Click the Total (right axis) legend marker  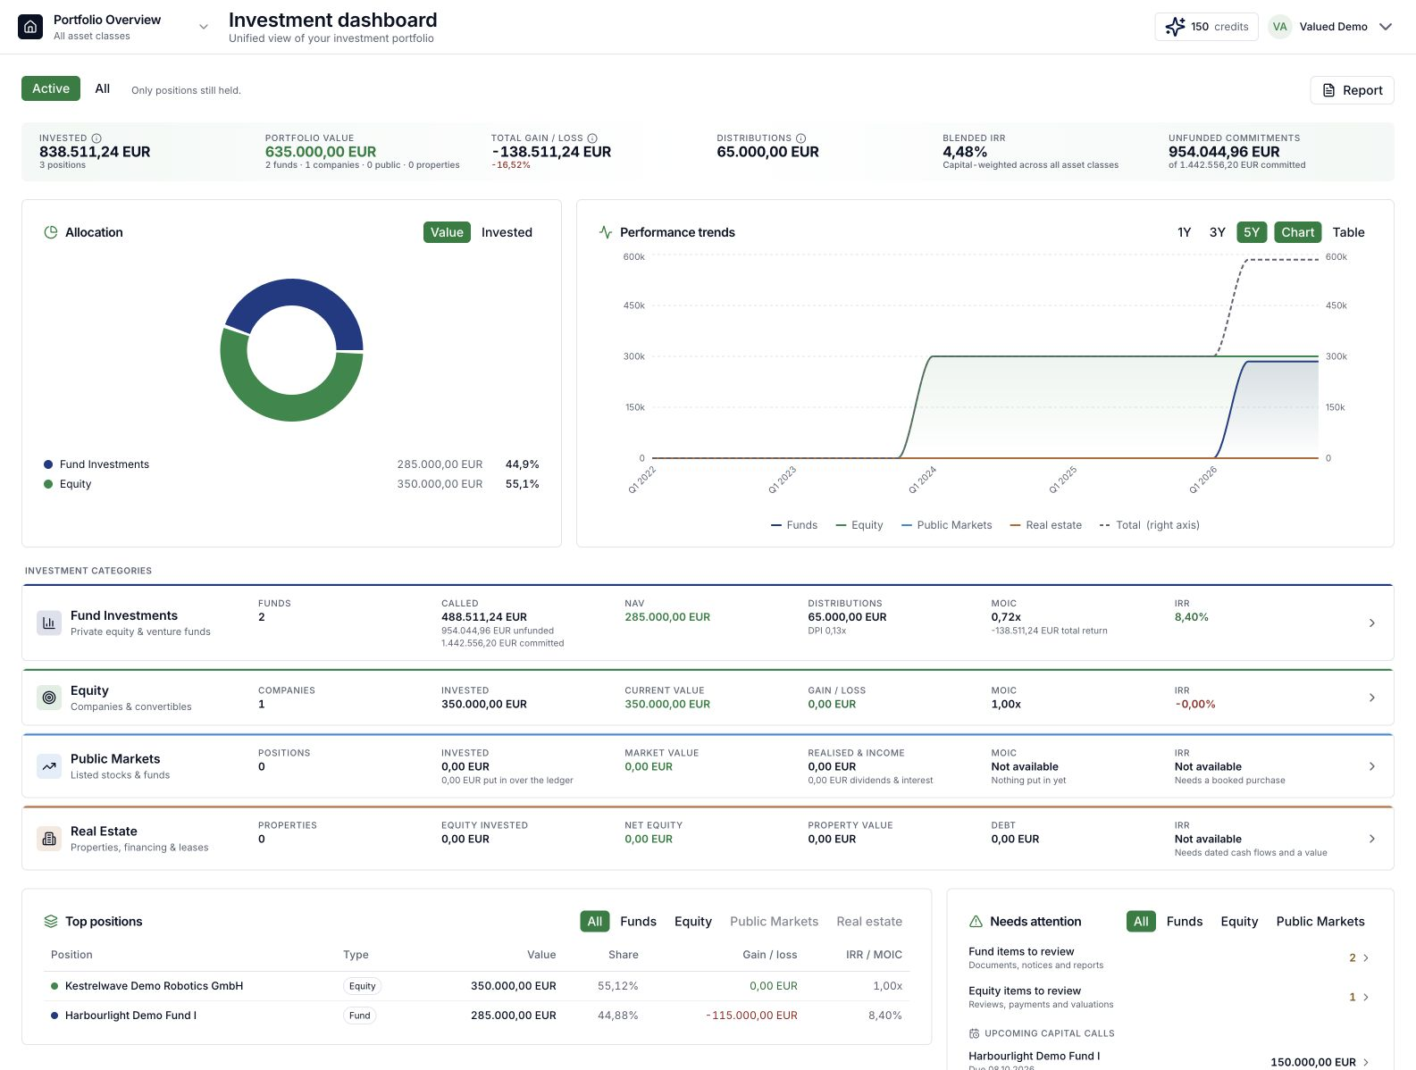coord(1105,525)
